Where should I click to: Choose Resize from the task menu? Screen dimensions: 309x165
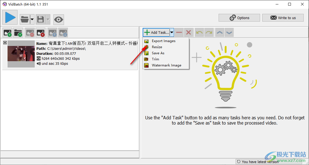pyautogui.click(x=157, y=47)
